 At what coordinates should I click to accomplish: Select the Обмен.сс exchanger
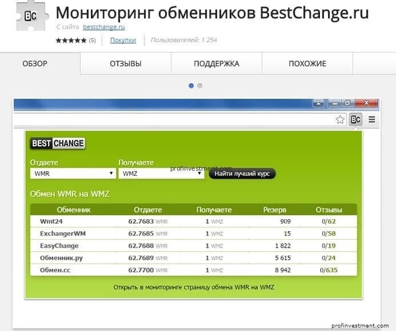55,270
